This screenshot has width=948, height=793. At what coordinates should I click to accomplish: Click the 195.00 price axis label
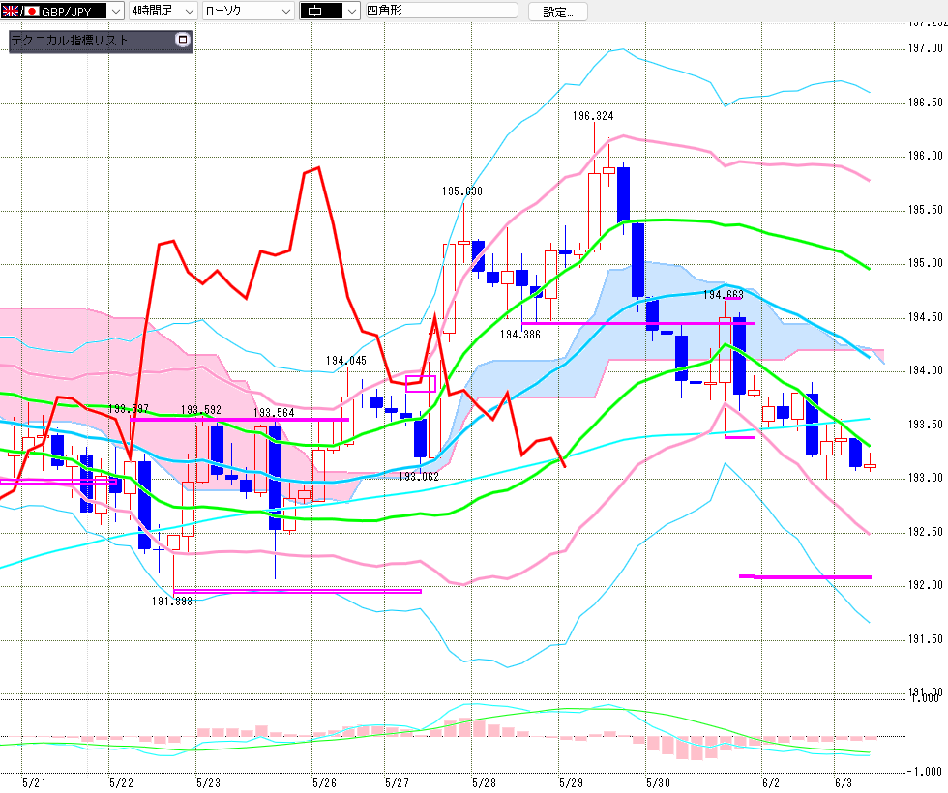[926, 262]
